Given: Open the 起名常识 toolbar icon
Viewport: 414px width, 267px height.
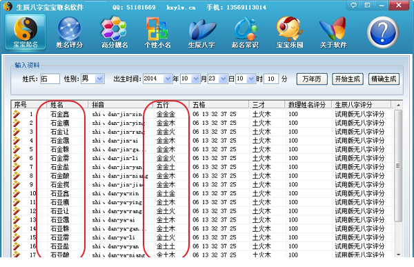Looking at the screenshot, I should (x=245, y=32).
